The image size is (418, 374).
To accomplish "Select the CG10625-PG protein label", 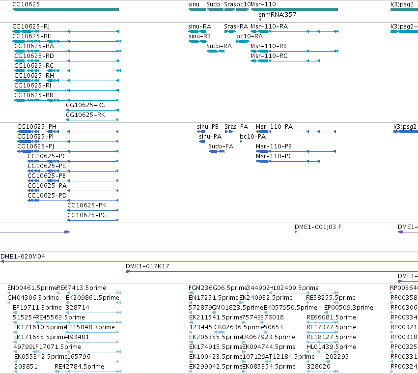I will 87,215.
